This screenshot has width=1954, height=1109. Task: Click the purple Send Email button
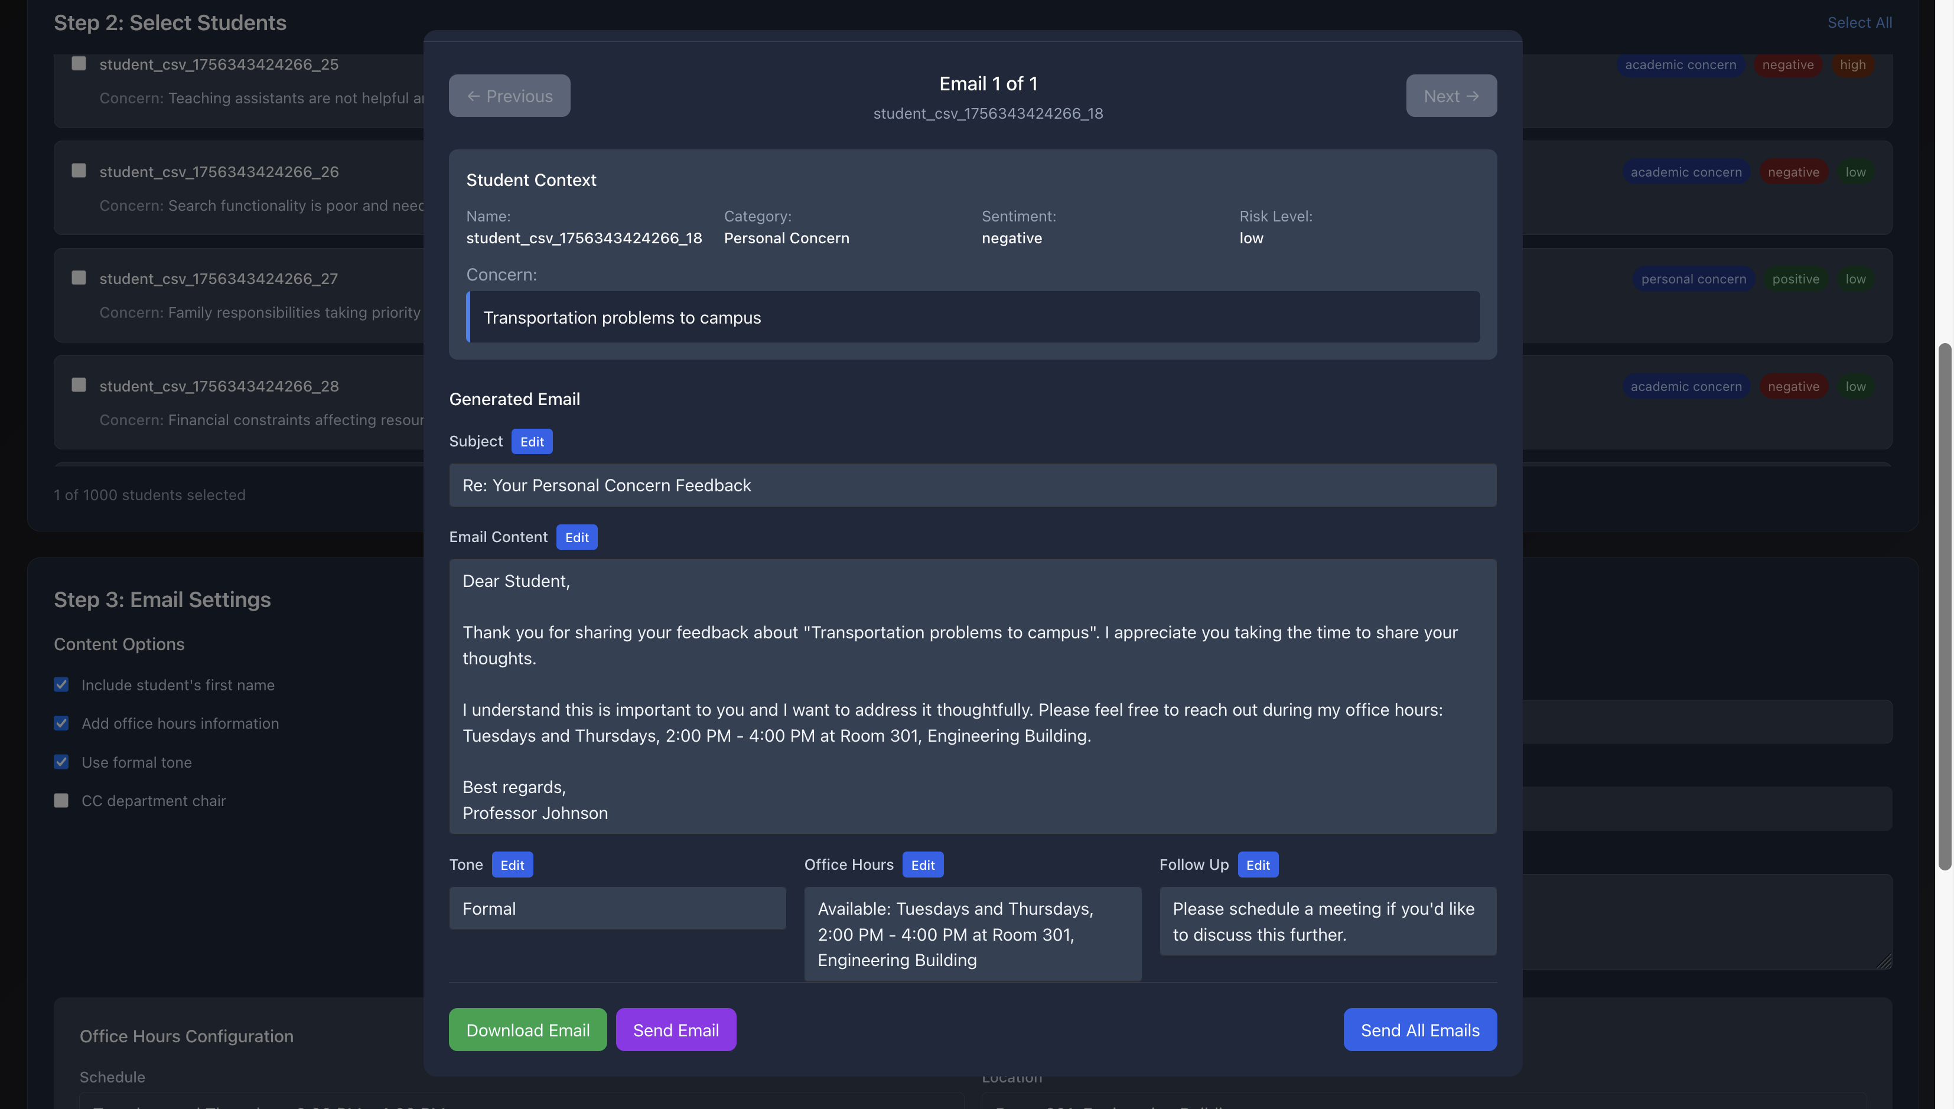[x=675, y=1030]
